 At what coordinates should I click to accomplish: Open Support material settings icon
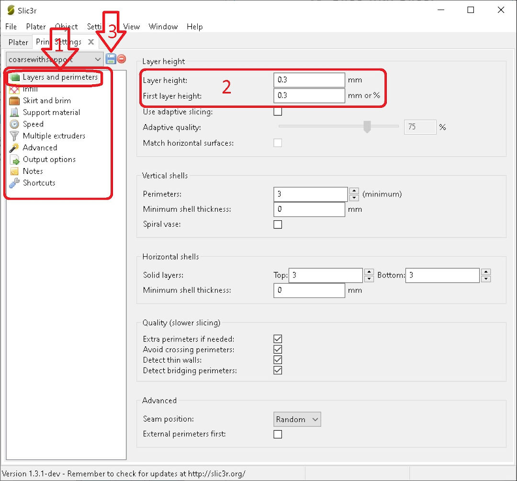[14, 113]
